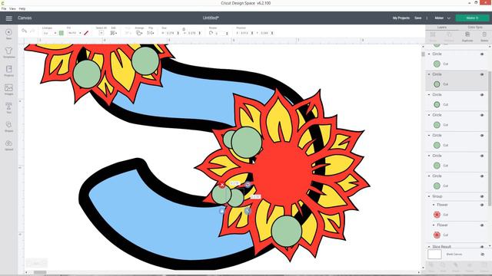
Task: Click the Select All icon
Action: (x=101, y=32)
